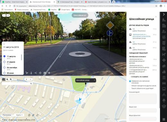Click the share icon in panorama toolbar
This screenshot has height=122, width=167.
point(36,73)
